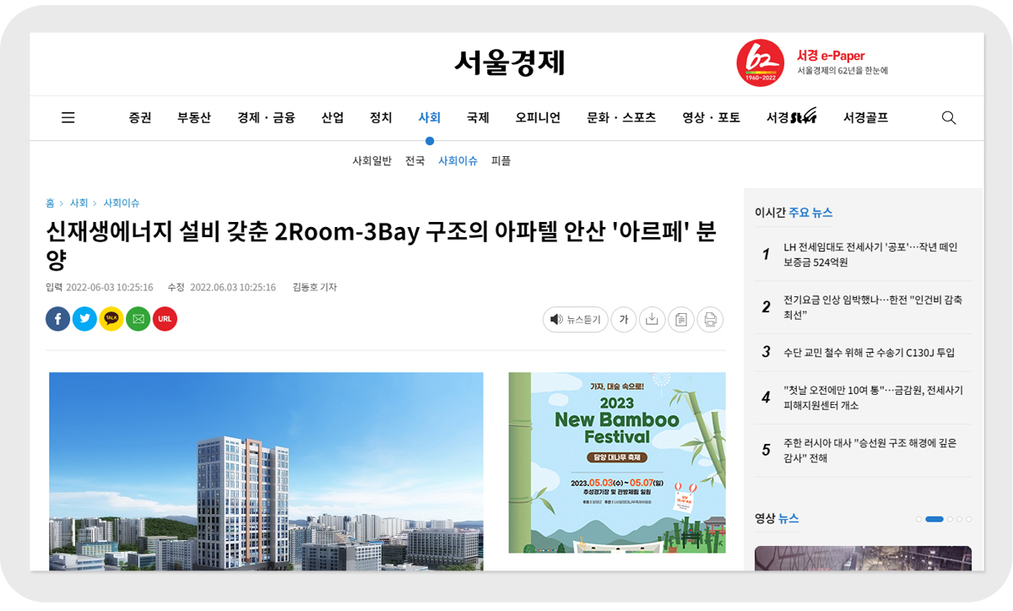Select 사회이슈 subcategory tab
1013x611 pixels.
458,160
